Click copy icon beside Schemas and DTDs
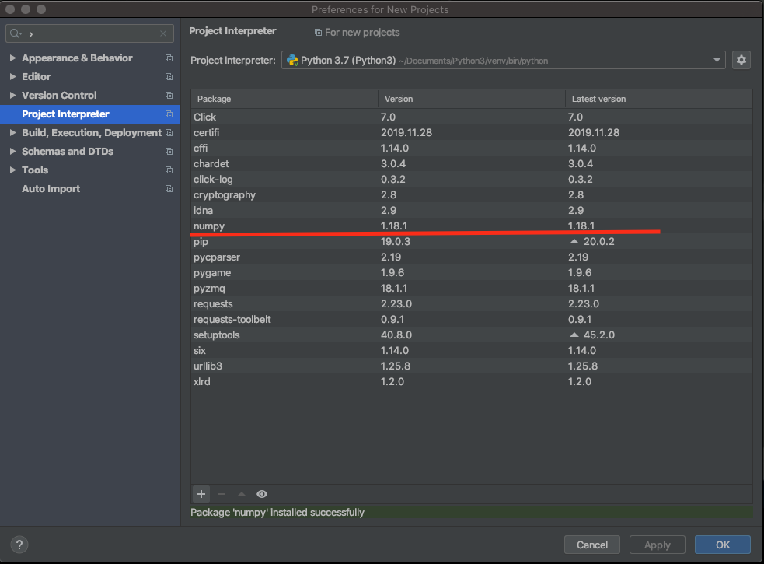This screenshot has height=564, width=764. tap(169, 151)
